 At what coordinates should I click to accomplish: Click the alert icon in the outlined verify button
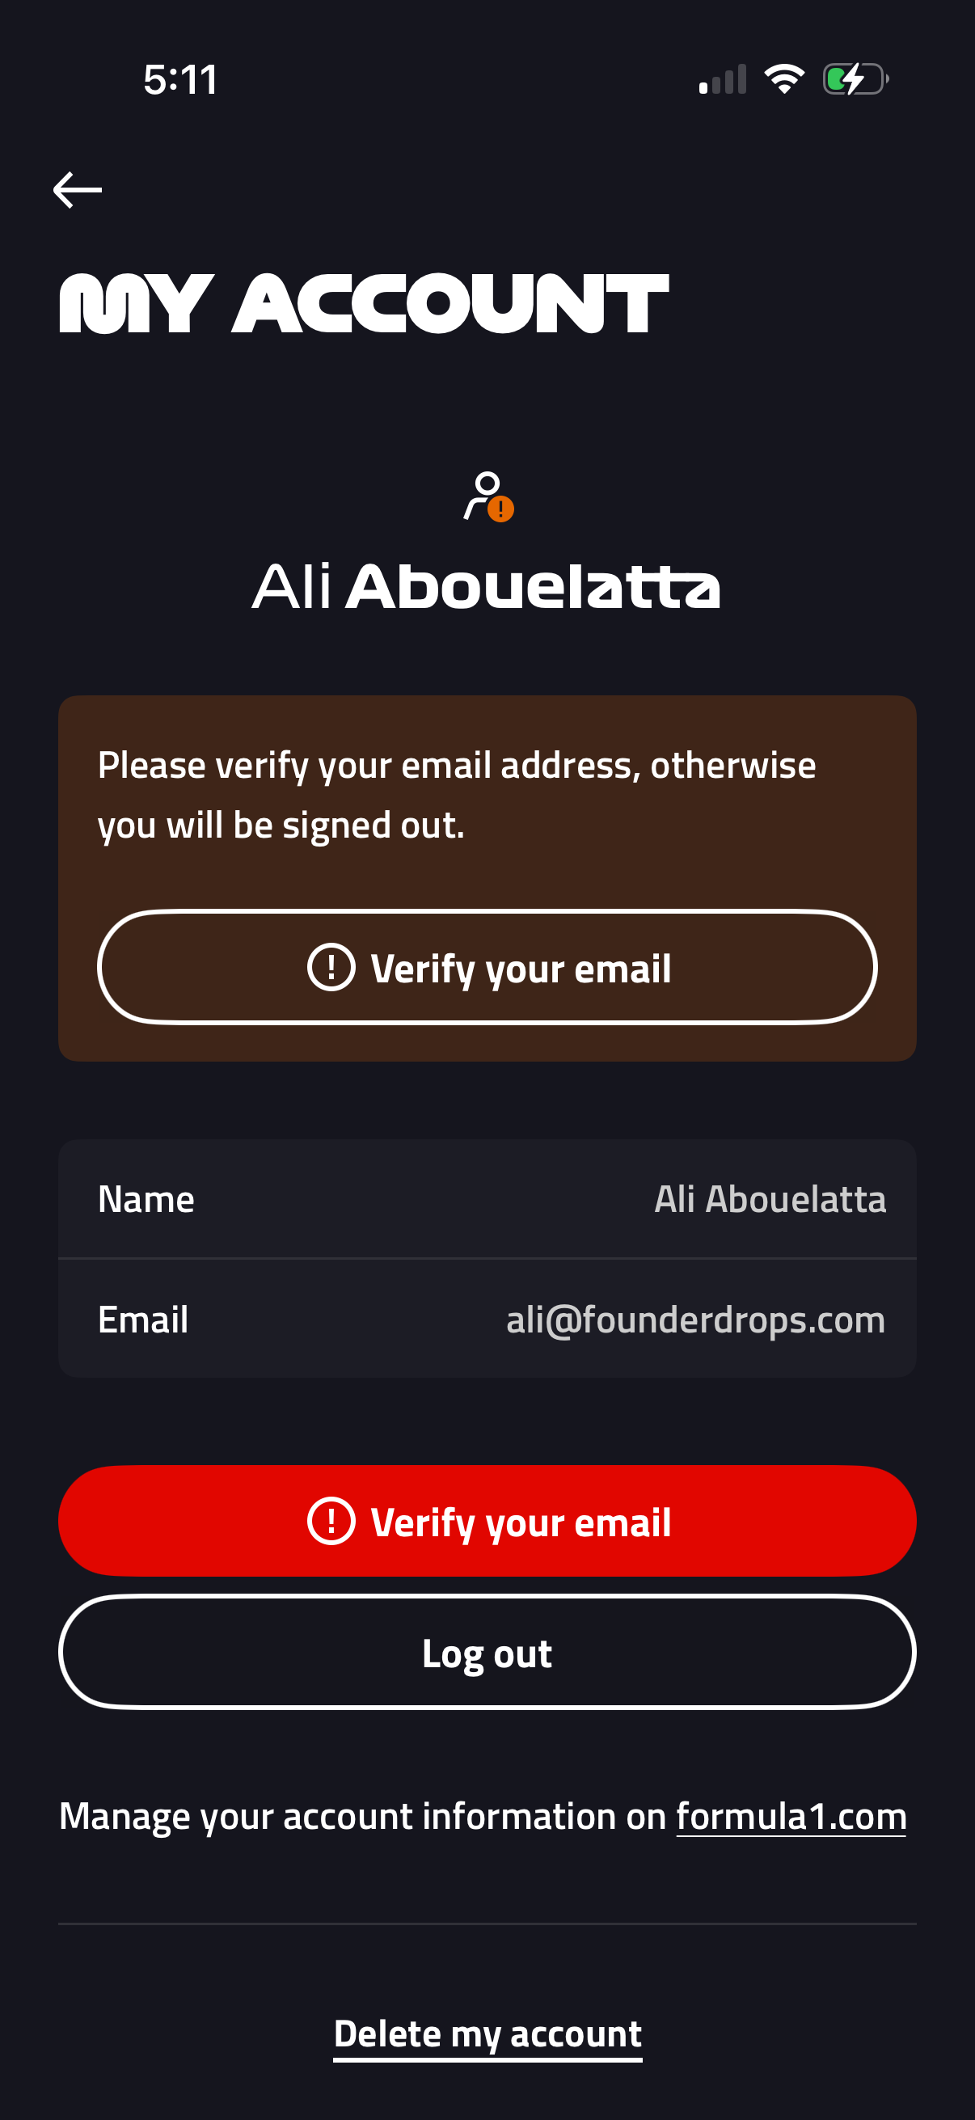pos(331,967)
